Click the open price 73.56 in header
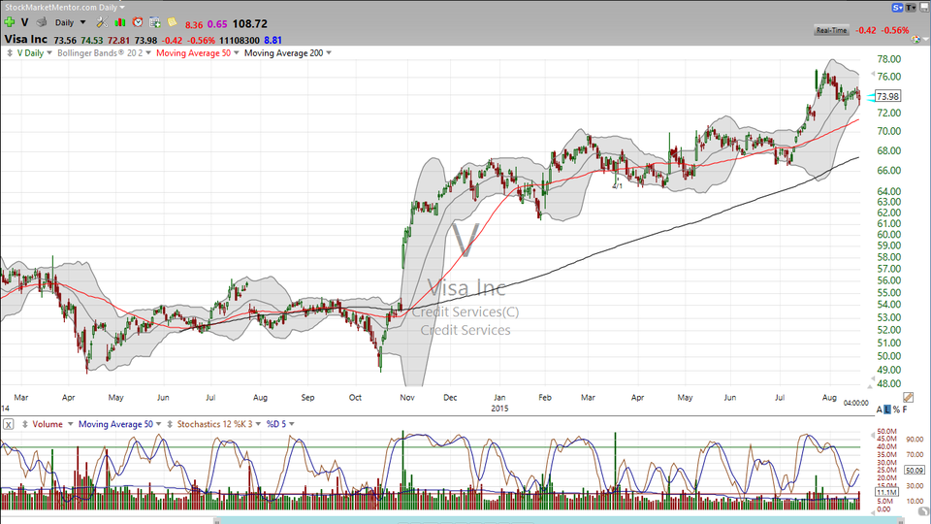 click(x=65, y=41)
